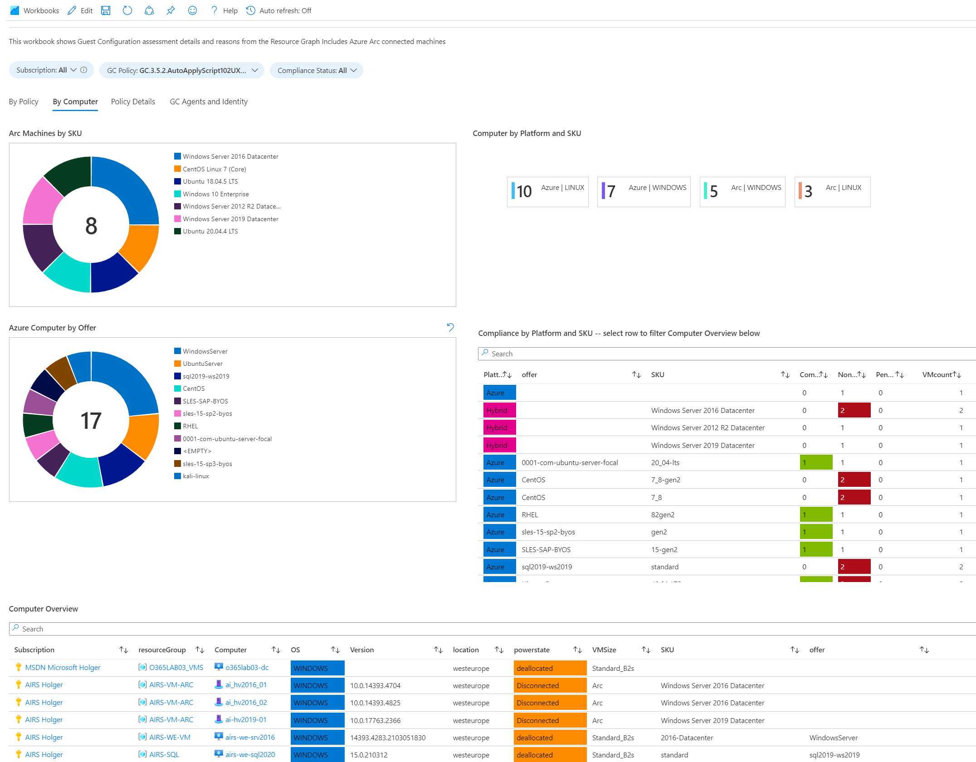Open the O365LAB03_VMS resource group link
Image resolution: width=976 pixels, height=762 pixels.
(x=176, y=667)
